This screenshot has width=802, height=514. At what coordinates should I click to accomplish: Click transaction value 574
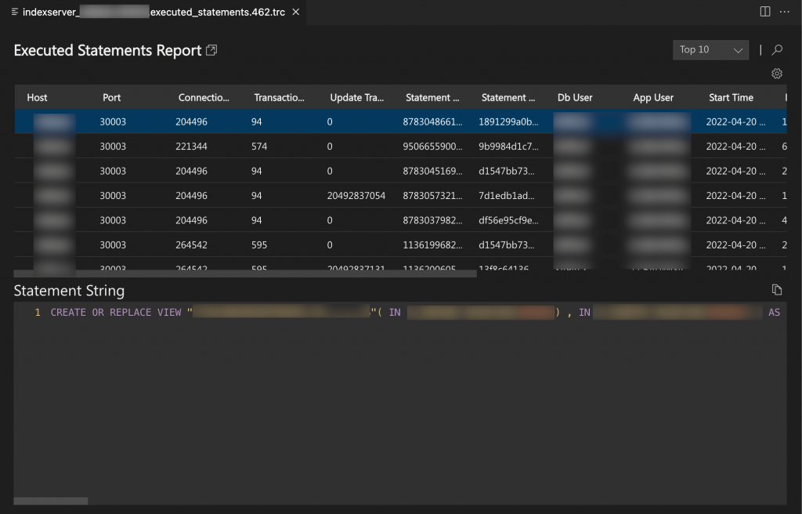click(258, 146)
